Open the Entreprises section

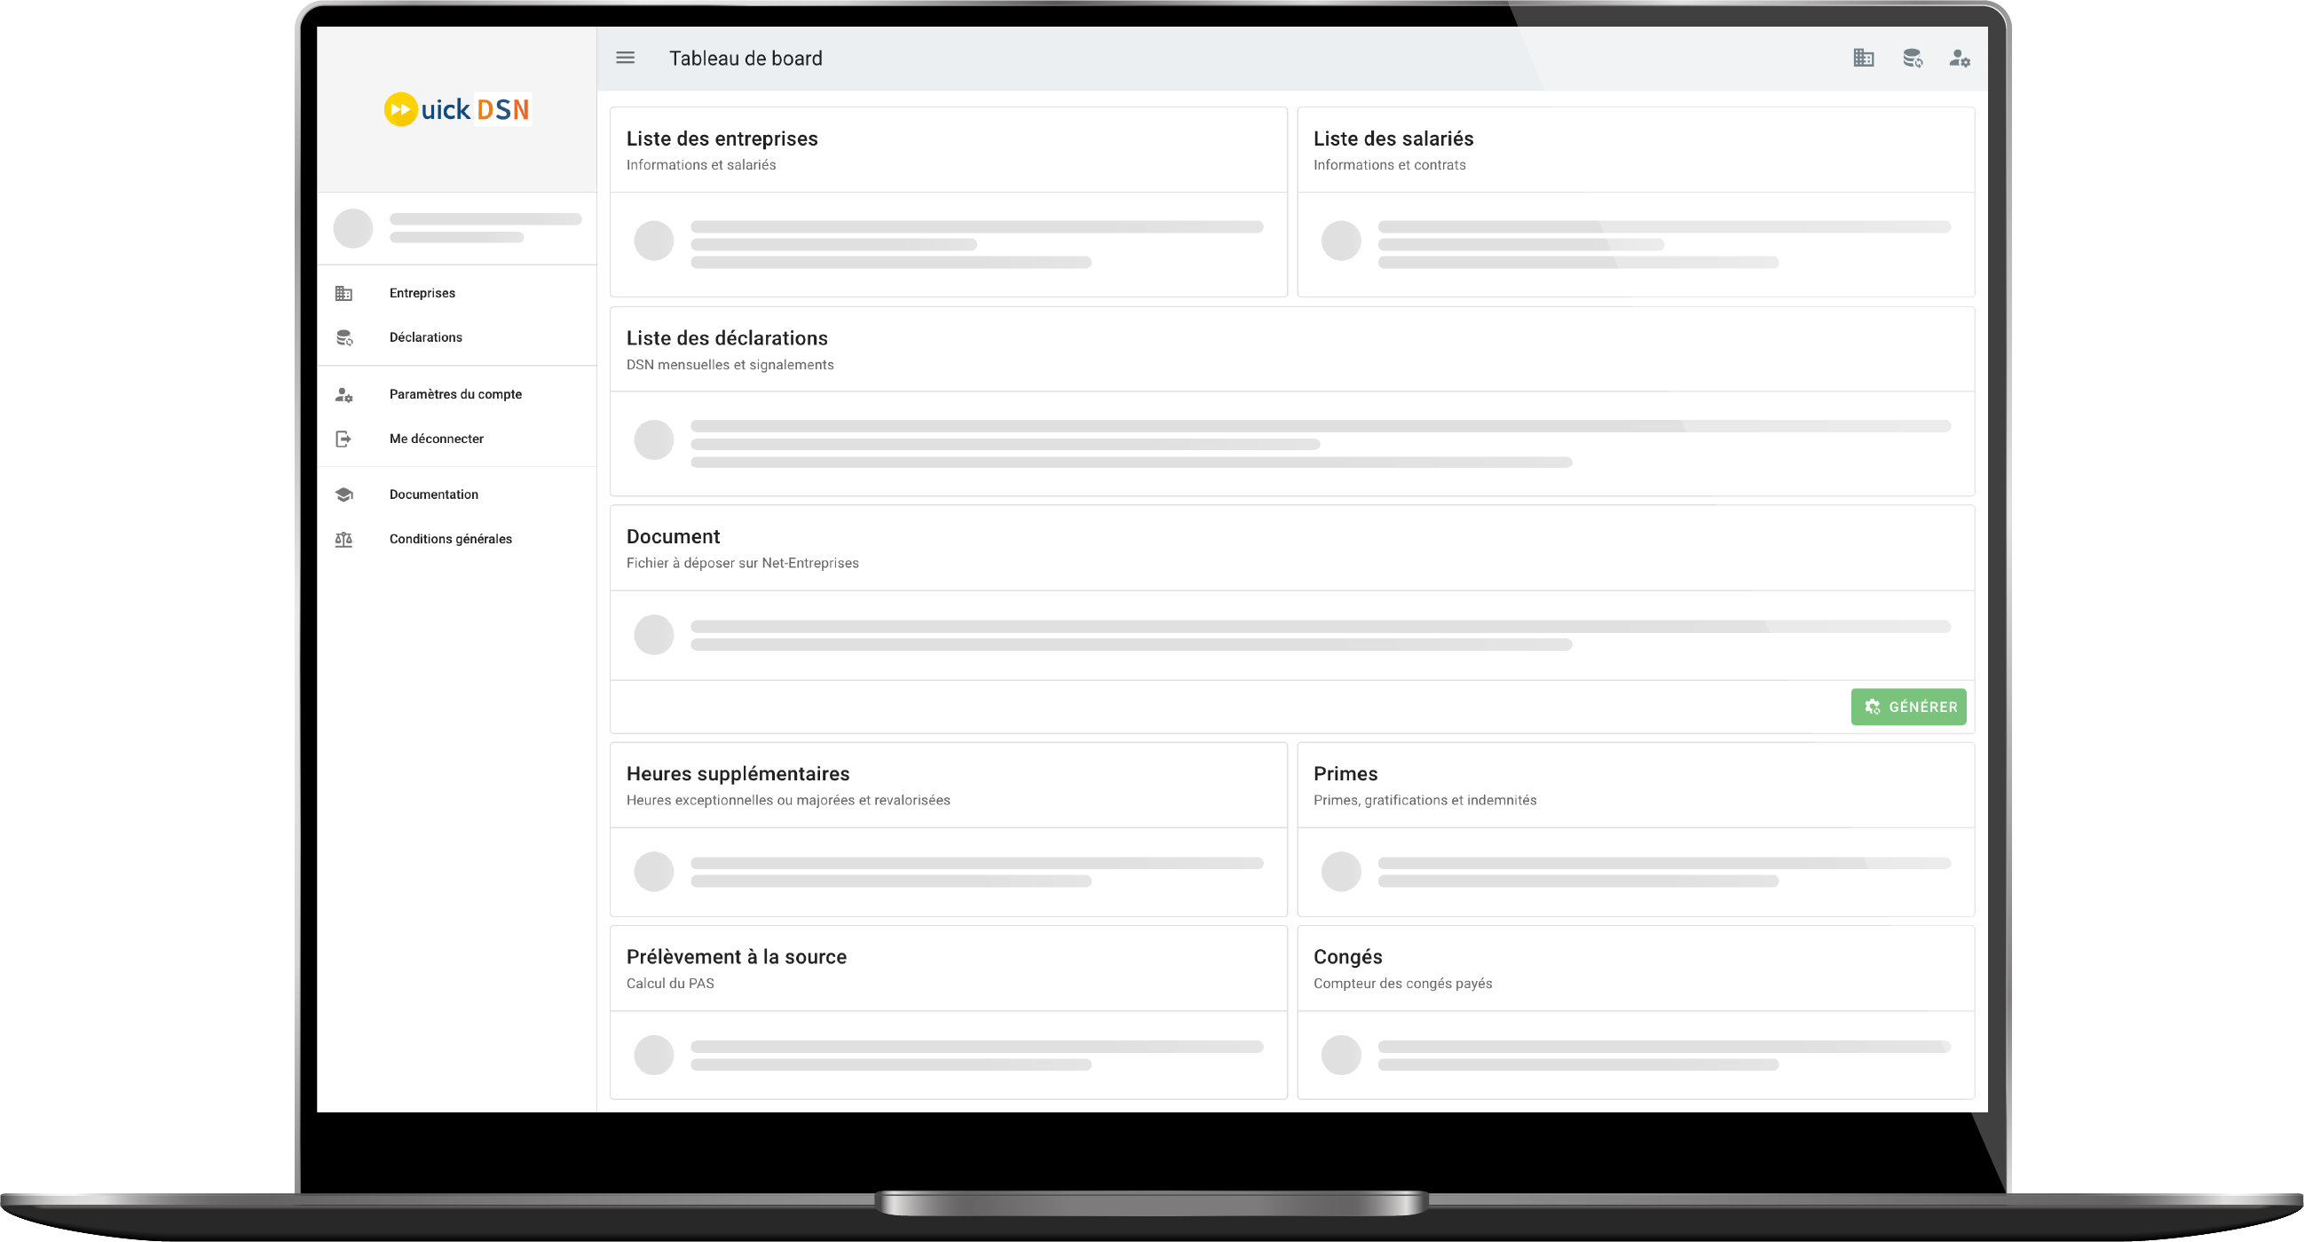(x=421, y=292)
